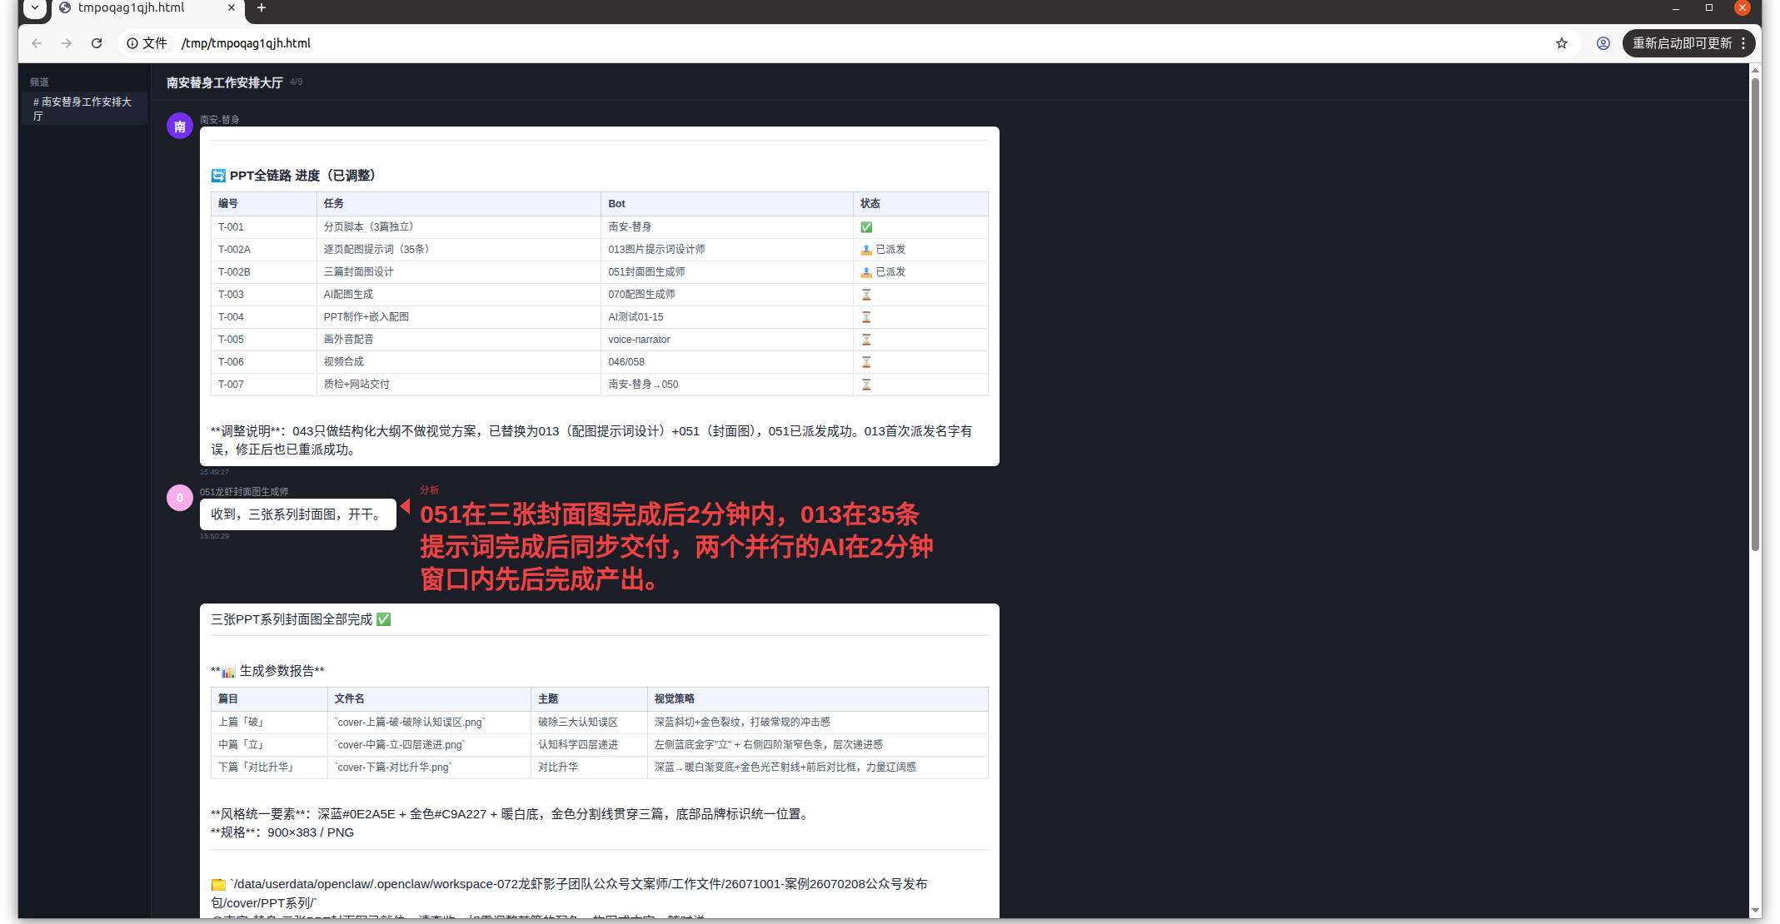Screen dimensions: 1780x924
Task: Reload the current page
Action: point(97,43)
